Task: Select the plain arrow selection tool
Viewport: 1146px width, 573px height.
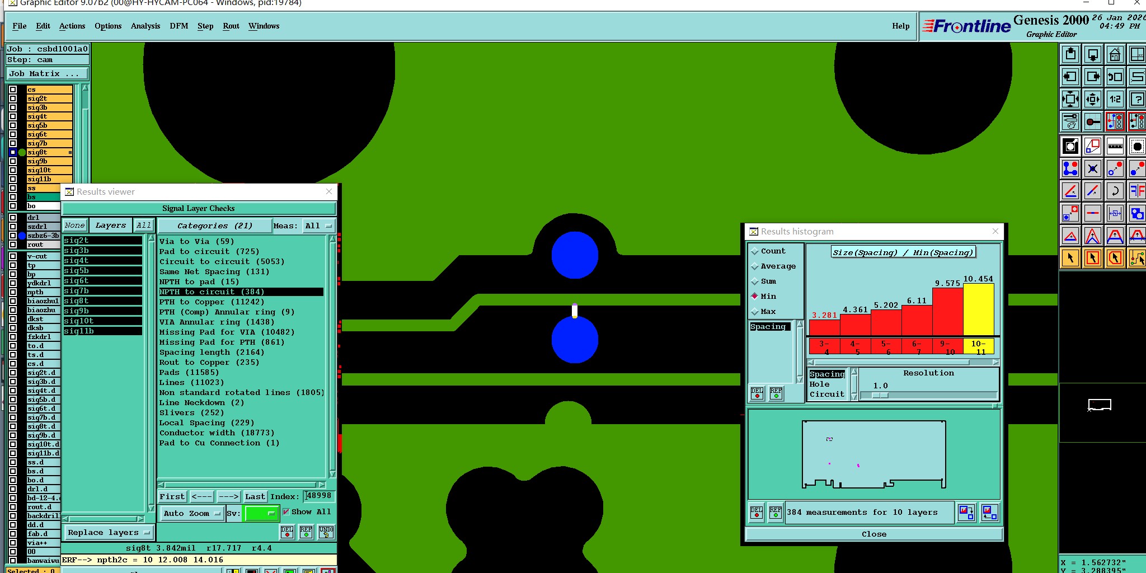Action: [x=1070, y=258]
